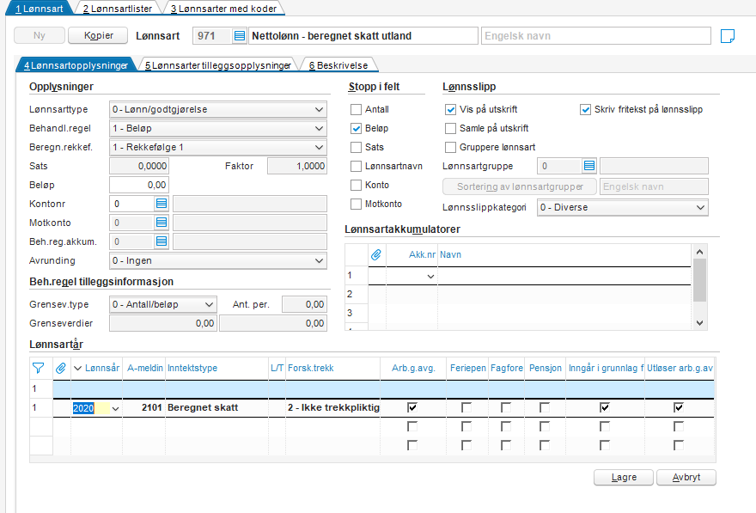Toggle Arb.g.avg. checkbox in 2020 row
756x513 pixels.
412,407
